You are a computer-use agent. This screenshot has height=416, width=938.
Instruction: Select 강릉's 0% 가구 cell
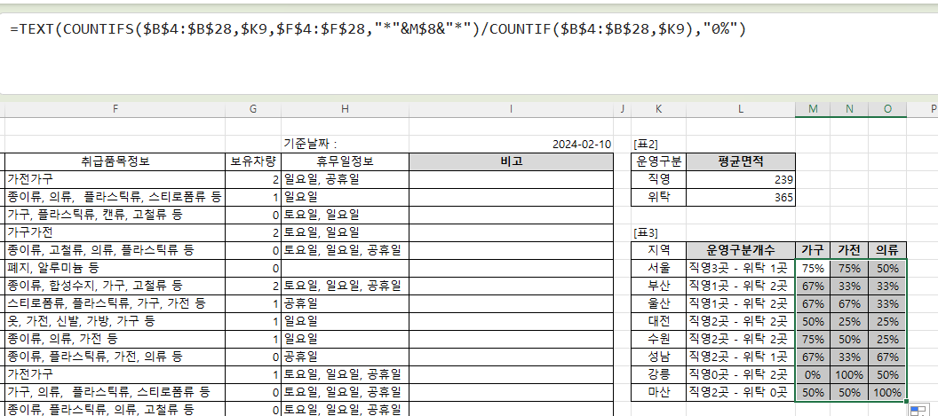813,374
